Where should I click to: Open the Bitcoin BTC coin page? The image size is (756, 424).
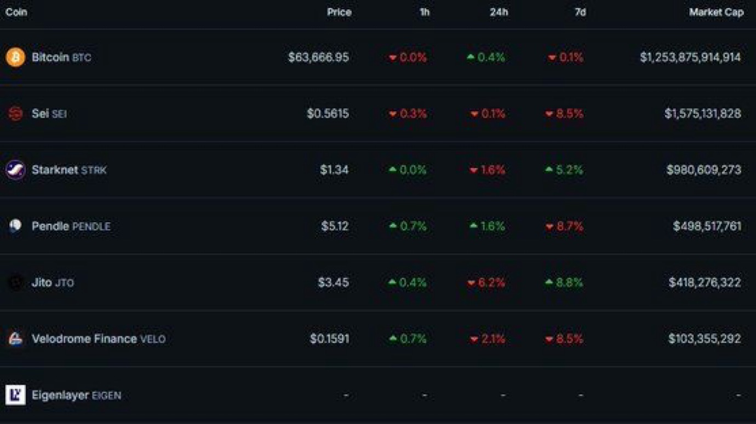pos(61,57)
